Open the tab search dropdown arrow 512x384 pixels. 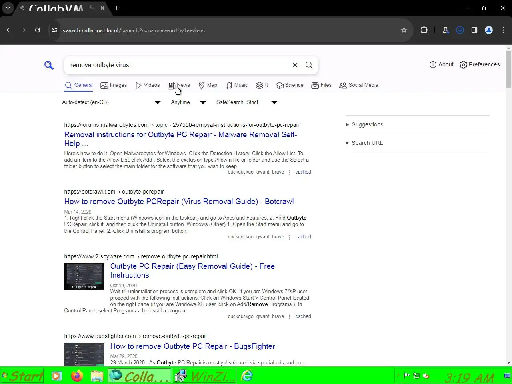8,8
